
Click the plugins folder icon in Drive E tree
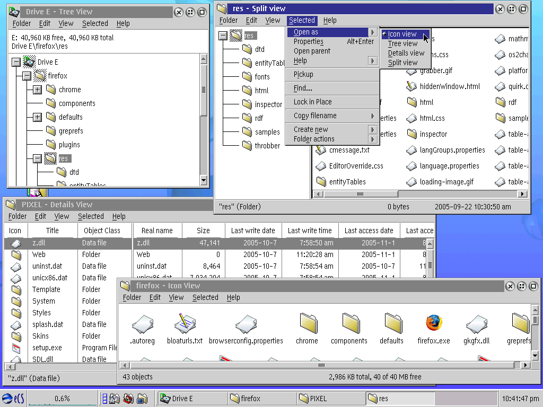tap(51, 145)
